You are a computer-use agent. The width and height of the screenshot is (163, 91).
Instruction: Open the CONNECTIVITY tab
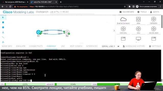[36, 46]
